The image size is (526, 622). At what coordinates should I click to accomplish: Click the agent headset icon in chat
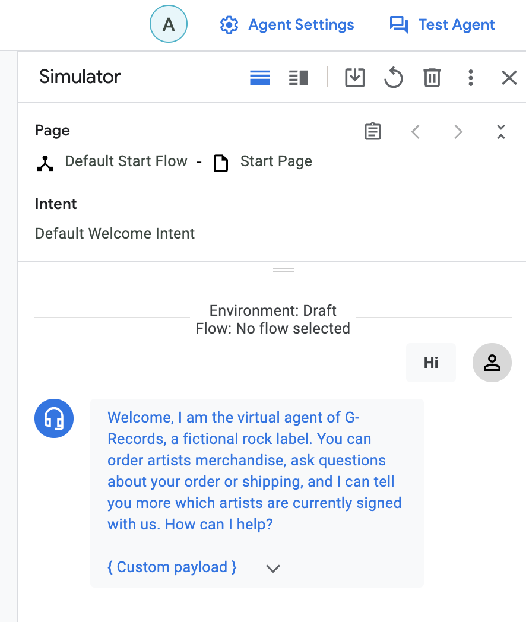(54, 418)
